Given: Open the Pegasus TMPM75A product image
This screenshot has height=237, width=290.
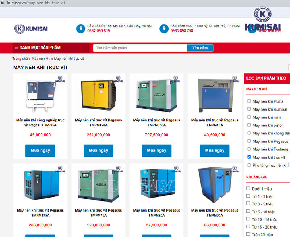Looking at the screenshot, I should [x=99, y=185].
